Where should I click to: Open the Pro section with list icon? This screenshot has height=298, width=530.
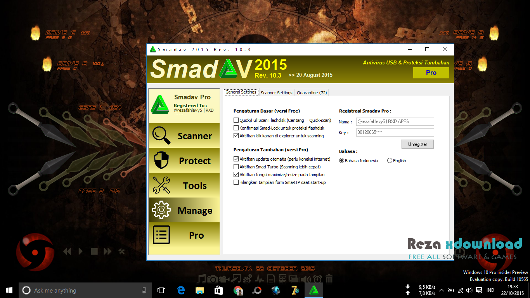[x=184, y=235]
